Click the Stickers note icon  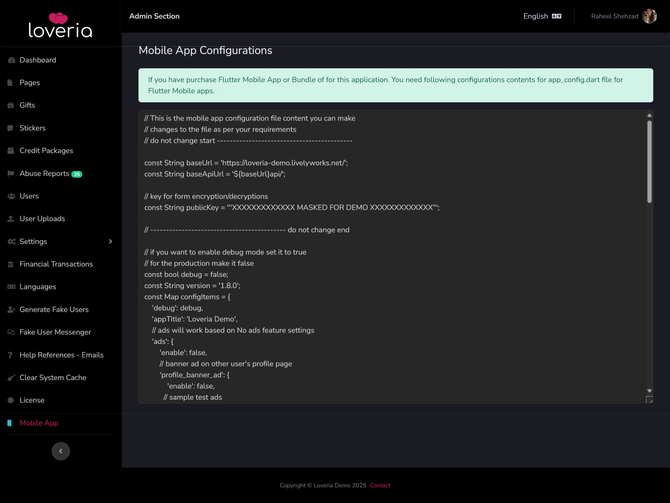(11, 128)
